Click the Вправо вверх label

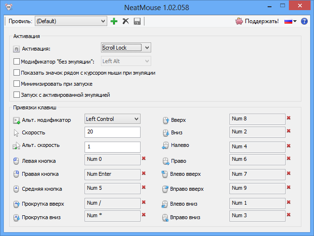click(187, 189)
